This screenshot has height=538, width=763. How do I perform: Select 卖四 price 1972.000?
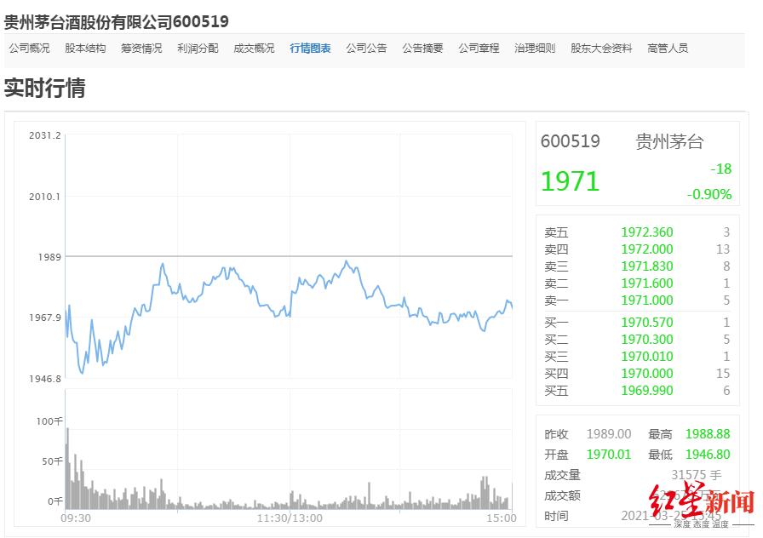tap(646, 249)
